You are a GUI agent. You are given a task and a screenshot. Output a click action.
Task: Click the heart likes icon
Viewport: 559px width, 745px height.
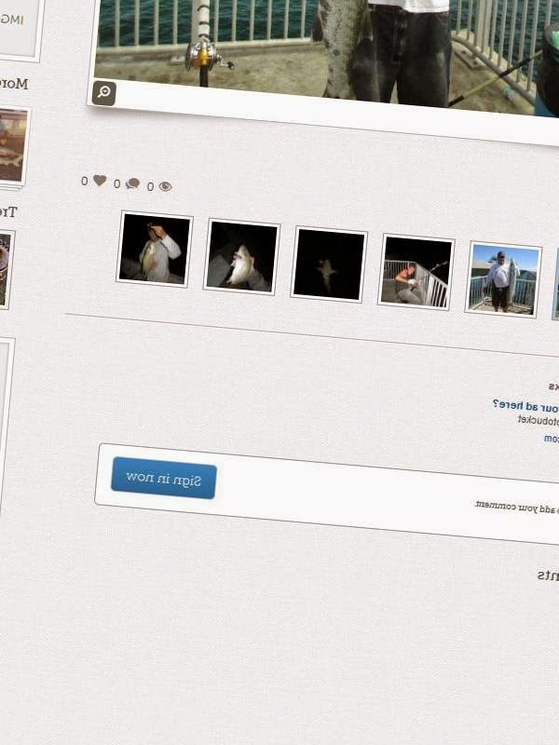coord(100,181)
